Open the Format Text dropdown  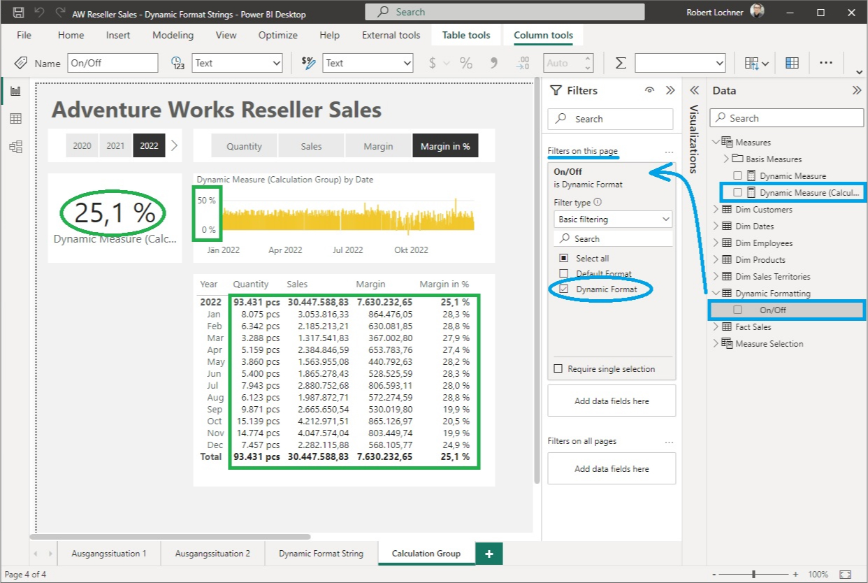pyautogui.click(x=368, y=63)
